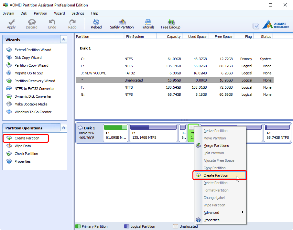Image resolution: width=293 pixels, height=230 pixels.
Task: Sort by the File System column header
Action: [140, 37]
